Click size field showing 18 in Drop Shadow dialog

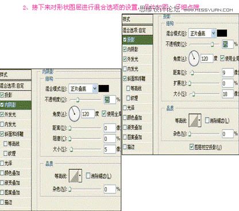228,94
